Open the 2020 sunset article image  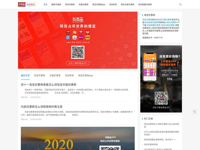[x=78, y=138]
